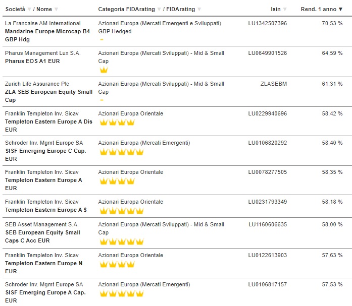Select ISIN LU1160606635
352x306 pixels.
pos(268,224)
